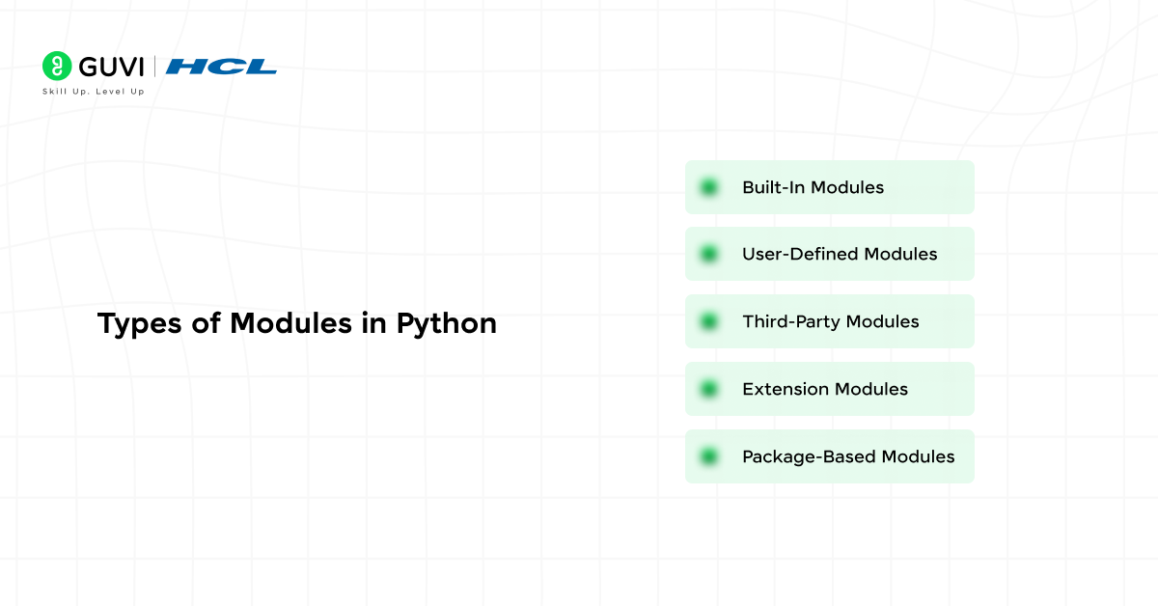Select the Built-In Modules label
The width and height of the screenshot is (1158, 606).
coord(813,187)
